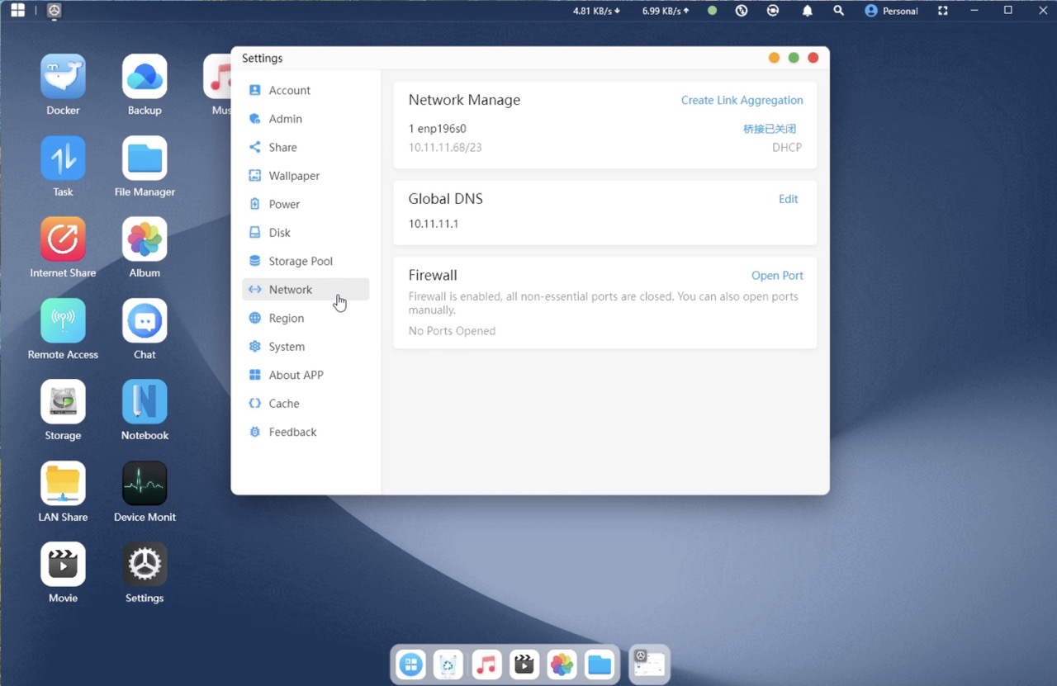
Task: Click Open Port in Firewall section
Action: tap(776, 276)
